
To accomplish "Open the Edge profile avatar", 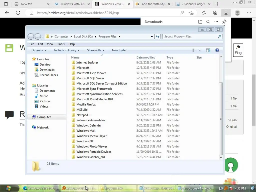I will tap(237, 13).
